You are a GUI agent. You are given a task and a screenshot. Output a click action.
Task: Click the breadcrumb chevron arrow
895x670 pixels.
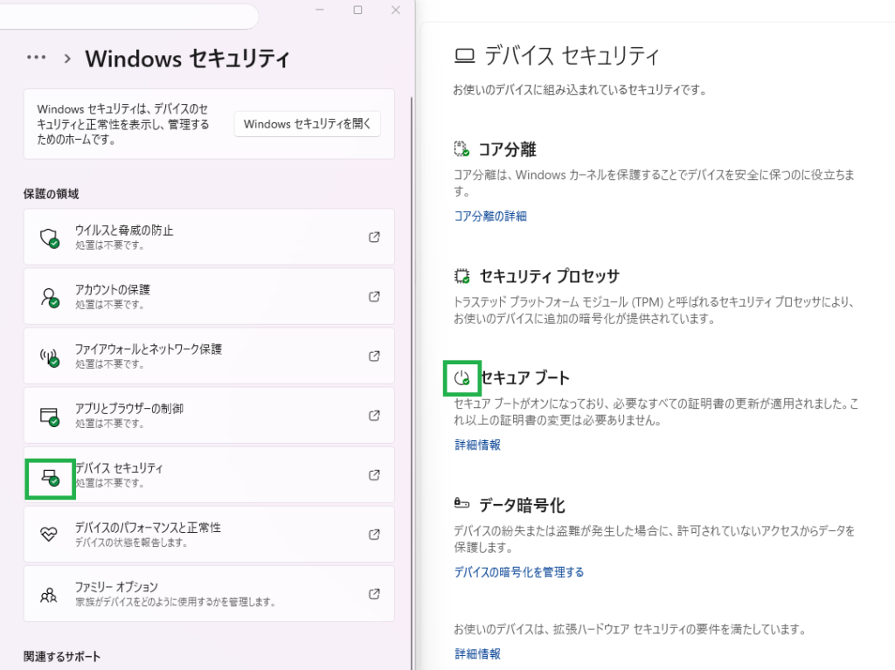(67, 59)
